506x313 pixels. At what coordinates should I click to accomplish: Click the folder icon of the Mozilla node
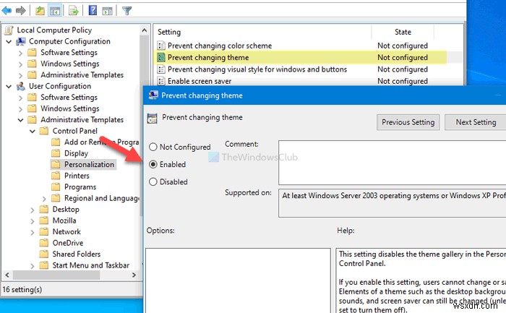(44, 220)
